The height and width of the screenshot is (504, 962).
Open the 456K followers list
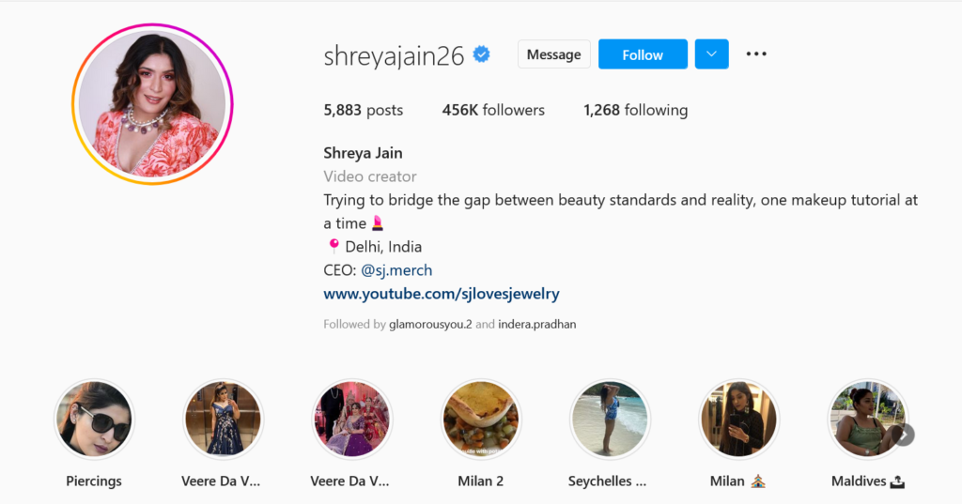493,111
